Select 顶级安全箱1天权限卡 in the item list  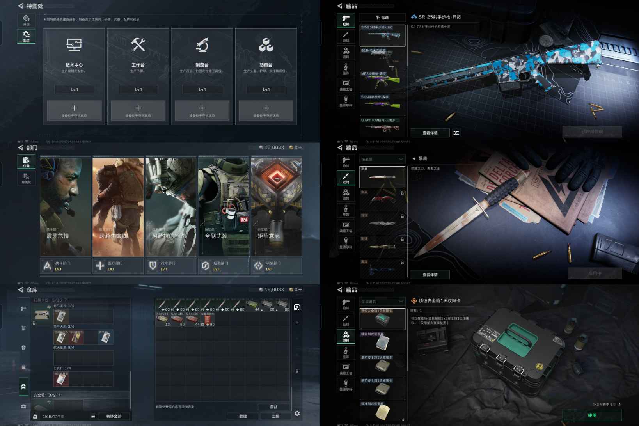coord(382,319)
